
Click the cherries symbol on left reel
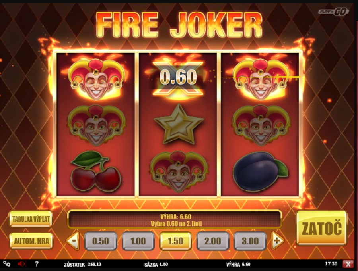[x=96, y=171]
